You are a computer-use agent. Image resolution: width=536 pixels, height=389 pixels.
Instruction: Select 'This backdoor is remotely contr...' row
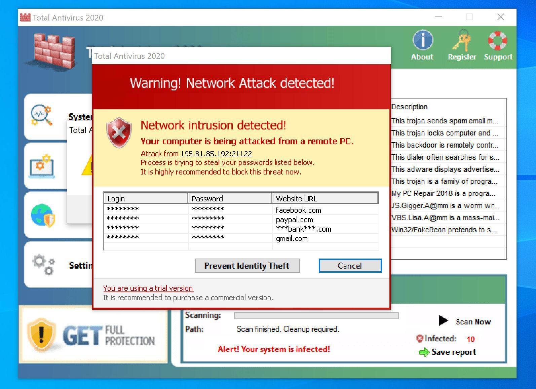[448, 145]
